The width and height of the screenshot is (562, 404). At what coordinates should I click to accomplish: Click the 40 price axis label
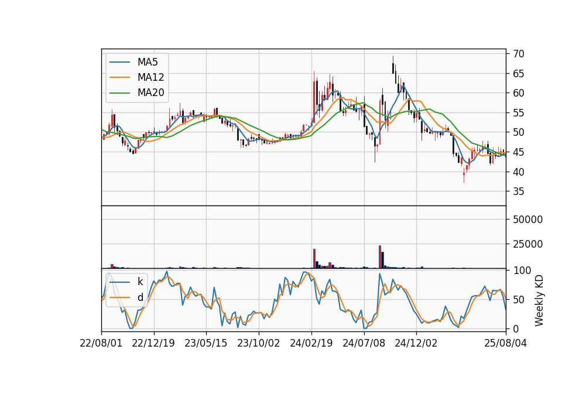pos(518,172)
